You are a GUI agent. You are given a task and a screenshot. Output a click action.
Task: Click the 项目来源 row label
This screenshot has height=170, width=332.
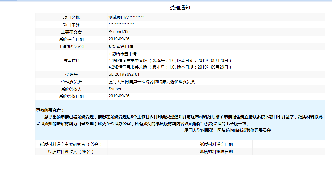coord(71,25)
